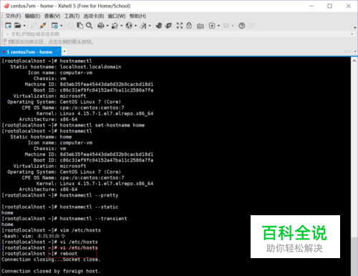Open the 选项卡(B) menu

(94, 16)
